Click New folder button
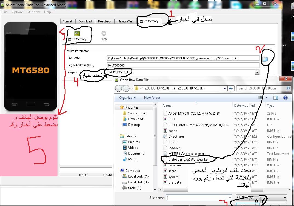The height and width of the screenshot is (206, 294). pyautogui.click(x=152, y=98)
